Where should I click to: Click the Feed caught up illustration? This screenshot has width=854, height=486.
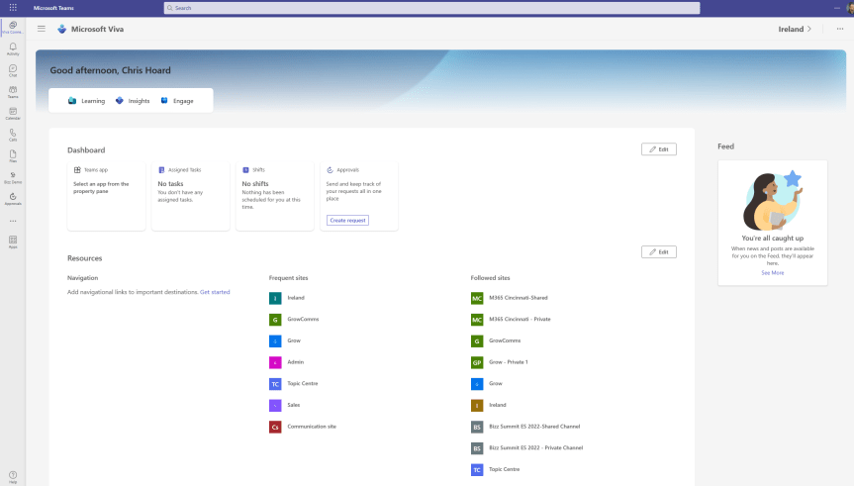coord(772,201)
